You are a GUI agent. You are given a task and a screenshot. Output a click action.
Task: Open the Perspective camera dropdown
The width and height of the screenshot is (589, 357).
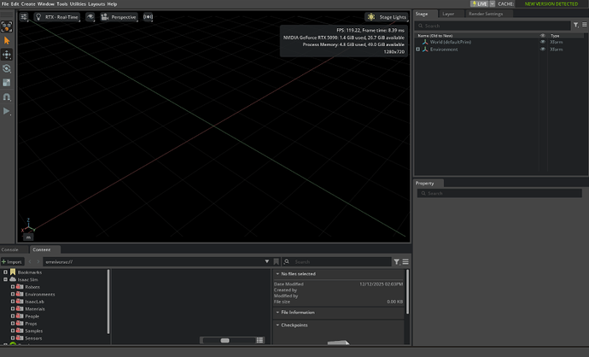coord(120,17)
